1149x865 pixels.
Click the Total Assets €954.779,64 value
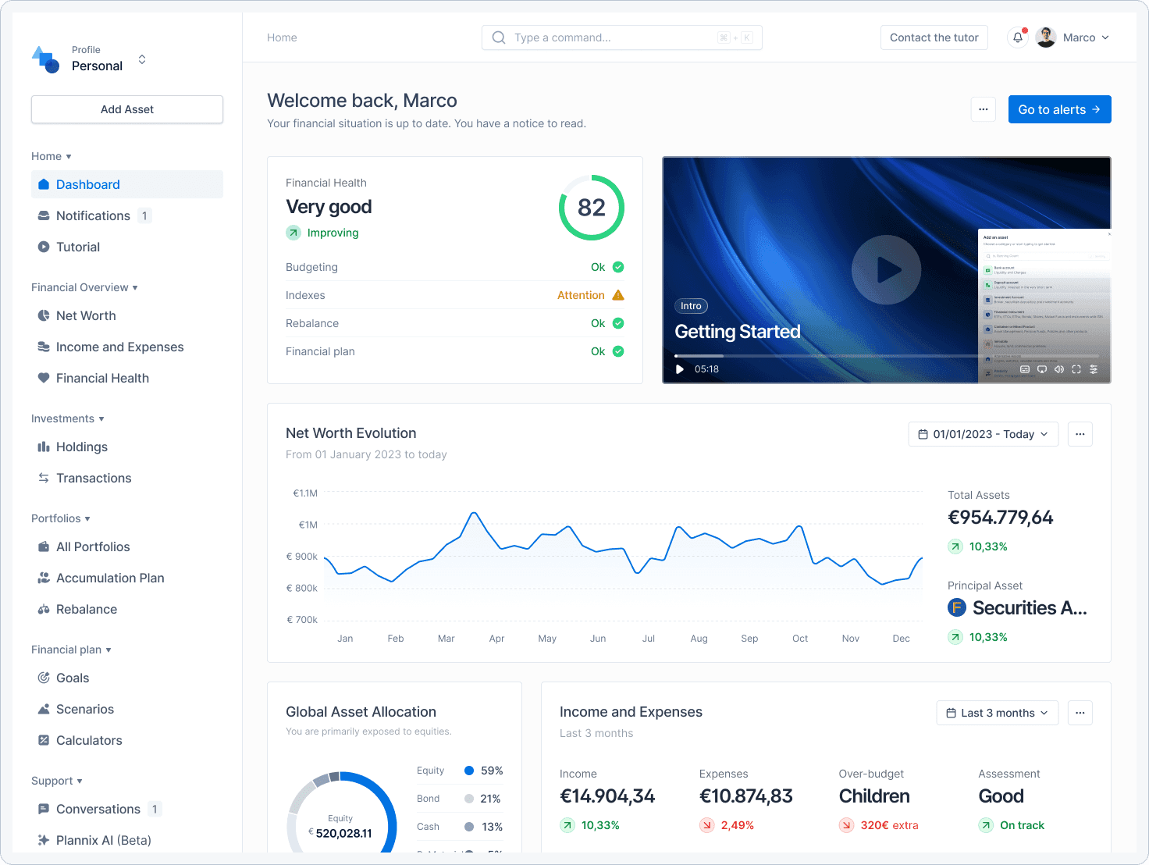[1001, 518]
